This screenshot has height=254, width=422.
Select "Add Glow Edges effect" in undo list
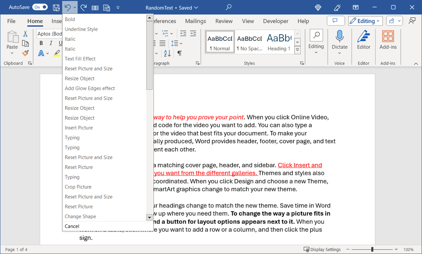[x=90, y=88]
